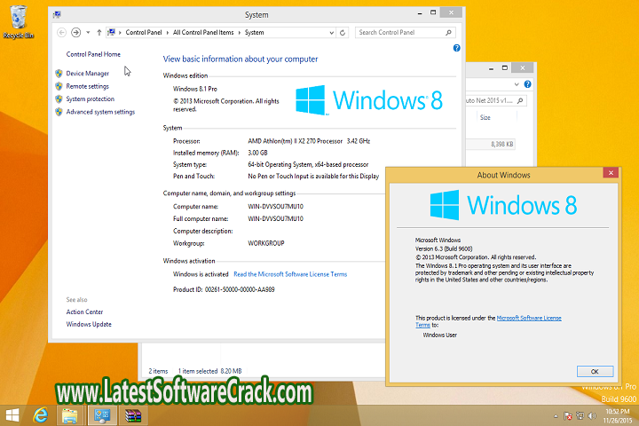This screenshot has height=426, width=639.
Task: Open the Recycle Bin desktop icon
Action: click(x=18, y=22)
